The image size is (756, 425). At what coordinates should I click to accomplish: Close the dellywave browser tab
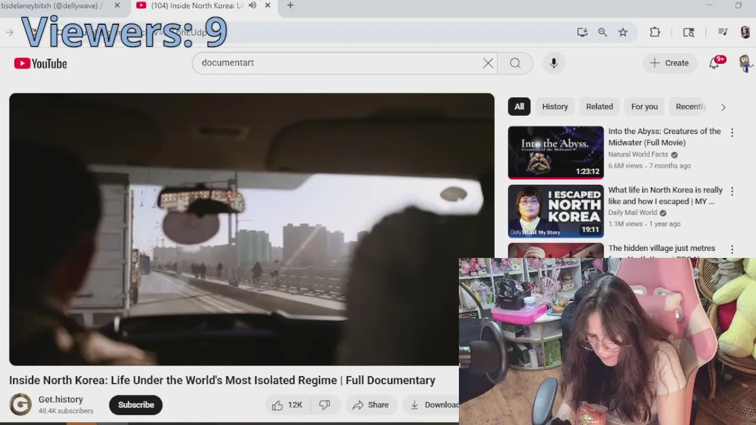[x=117, y=5]
